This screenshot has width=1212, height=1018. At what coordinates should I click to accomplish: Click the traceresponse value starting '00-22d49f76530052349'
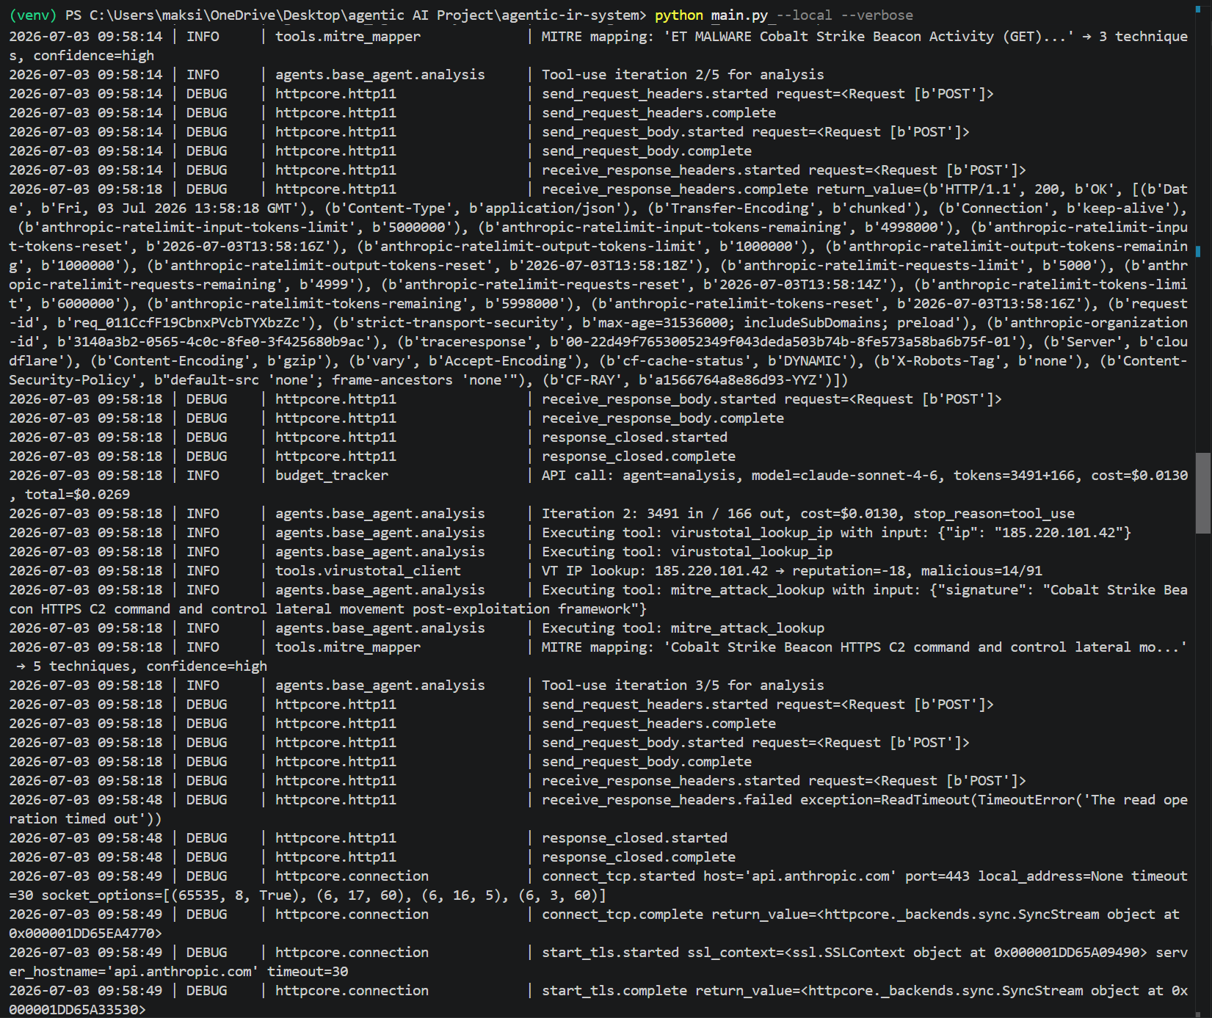click(788, 342)
